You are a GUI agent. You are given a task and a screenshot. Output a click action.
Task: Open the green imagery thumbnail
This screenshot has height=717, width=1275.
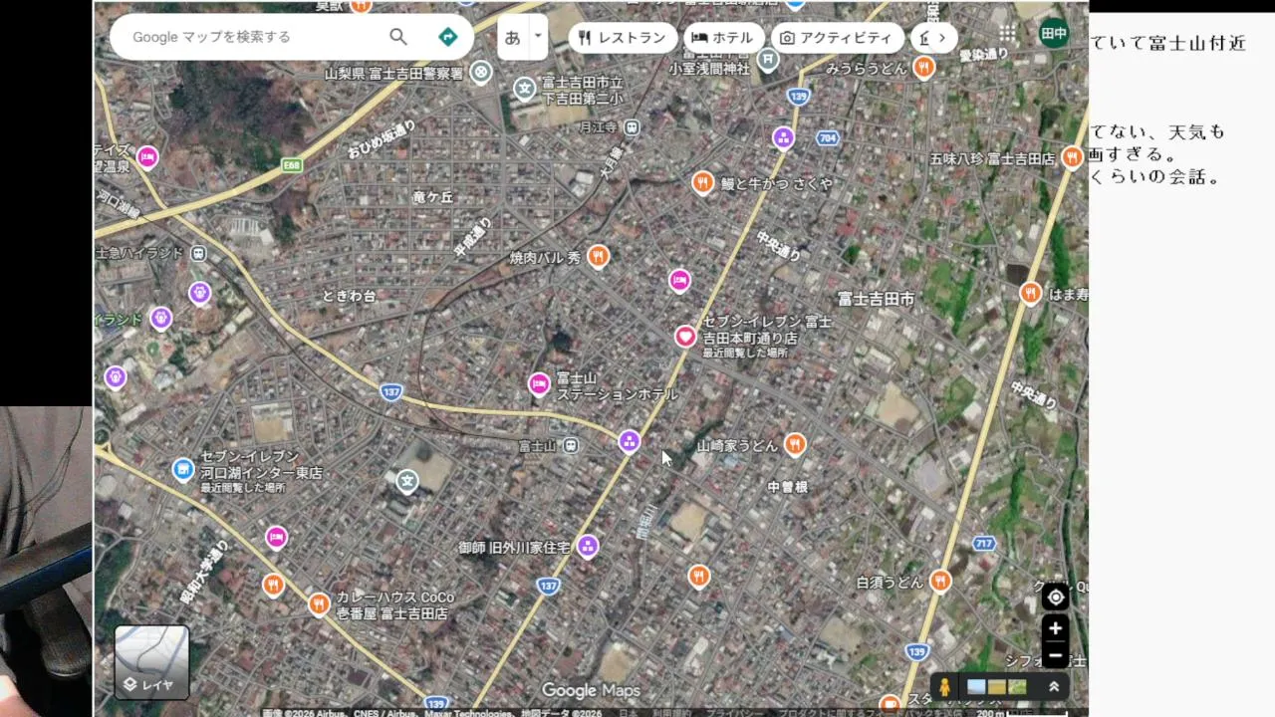1017,687
